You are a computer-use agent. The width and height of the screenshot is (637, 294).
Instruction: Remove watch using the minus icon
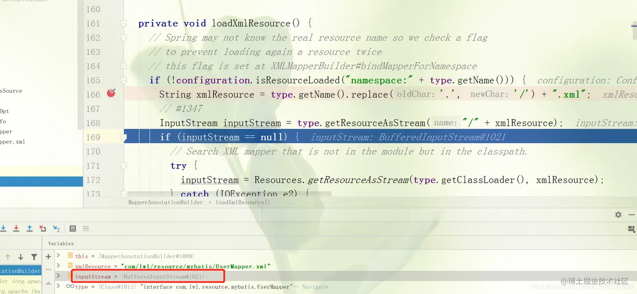click(x=48, y=269)
